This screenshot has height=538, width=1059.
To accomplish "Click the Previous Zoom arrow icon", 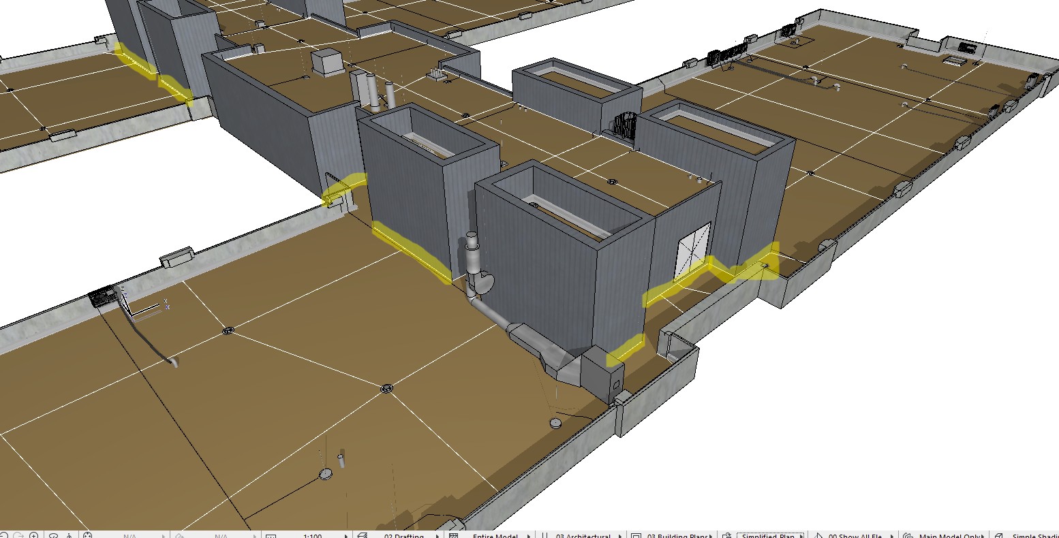I will (5, 535).
